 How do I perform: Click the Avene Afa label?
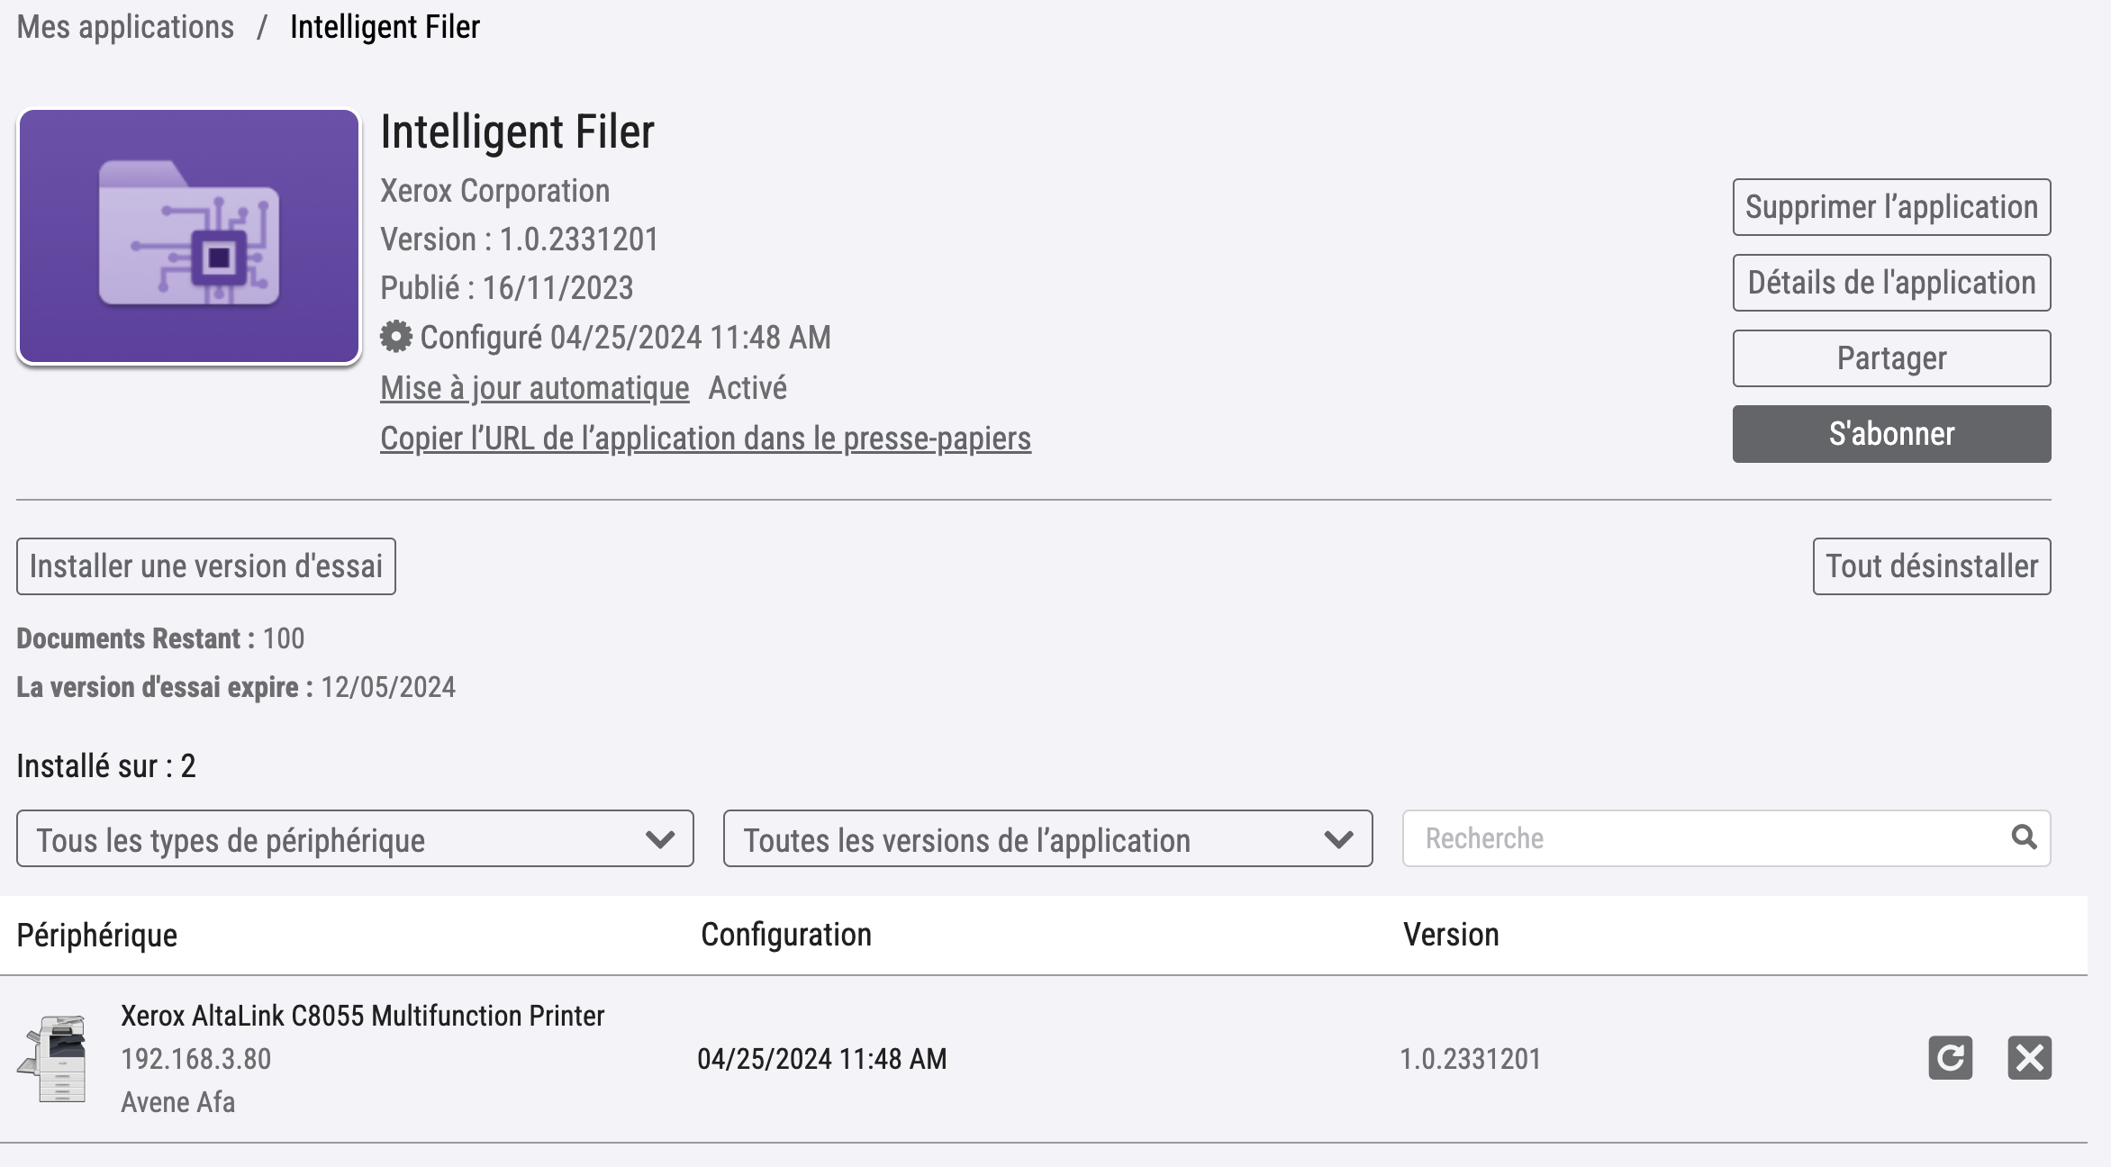coord(177,1102)
